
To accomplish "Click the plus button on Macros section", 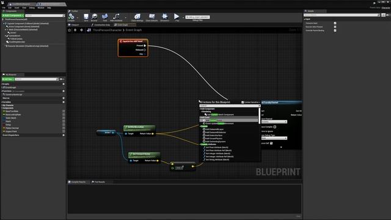I will 64,98.
